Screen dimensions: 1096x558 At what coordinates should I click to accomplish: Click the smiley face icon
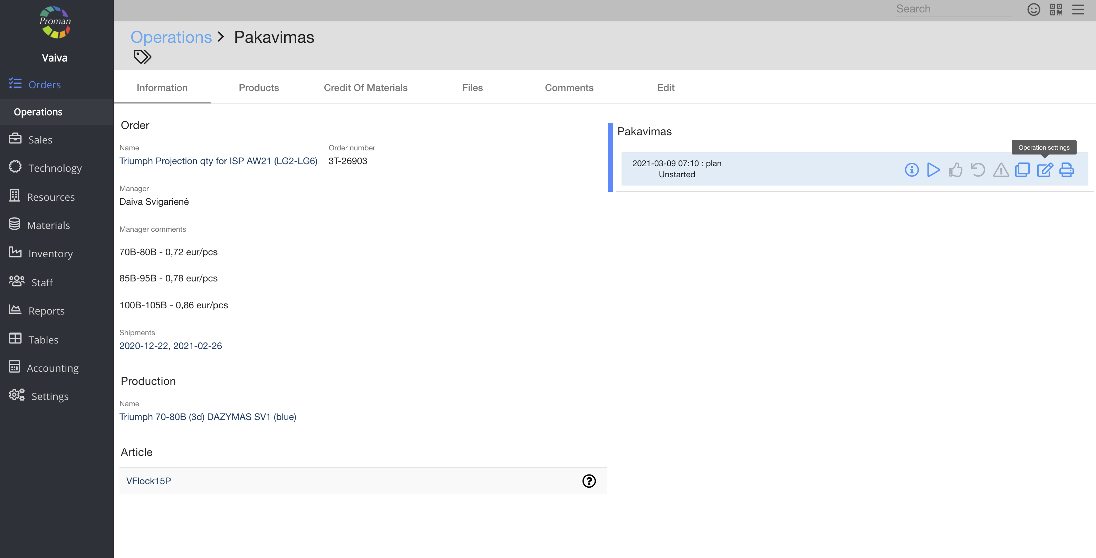pyautogui.click(x=1034, y=9)
